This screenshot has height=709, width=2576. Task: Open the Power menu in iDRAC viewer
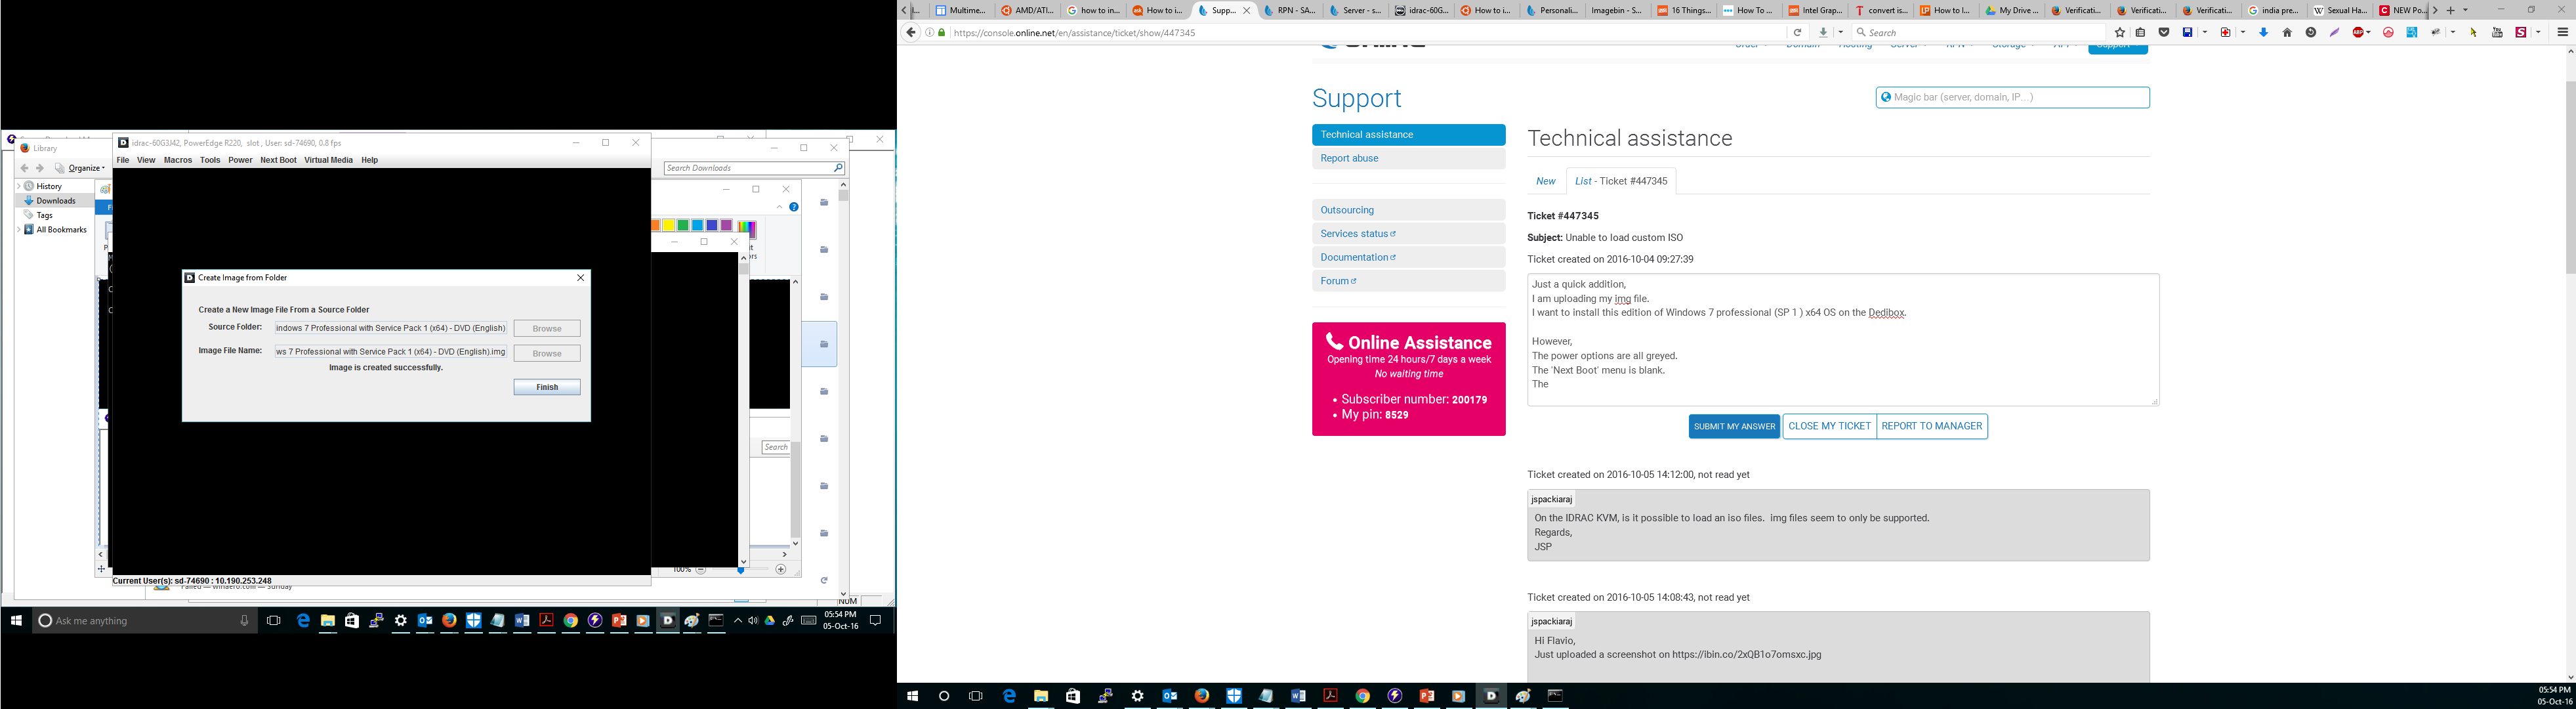coord(240,160)
